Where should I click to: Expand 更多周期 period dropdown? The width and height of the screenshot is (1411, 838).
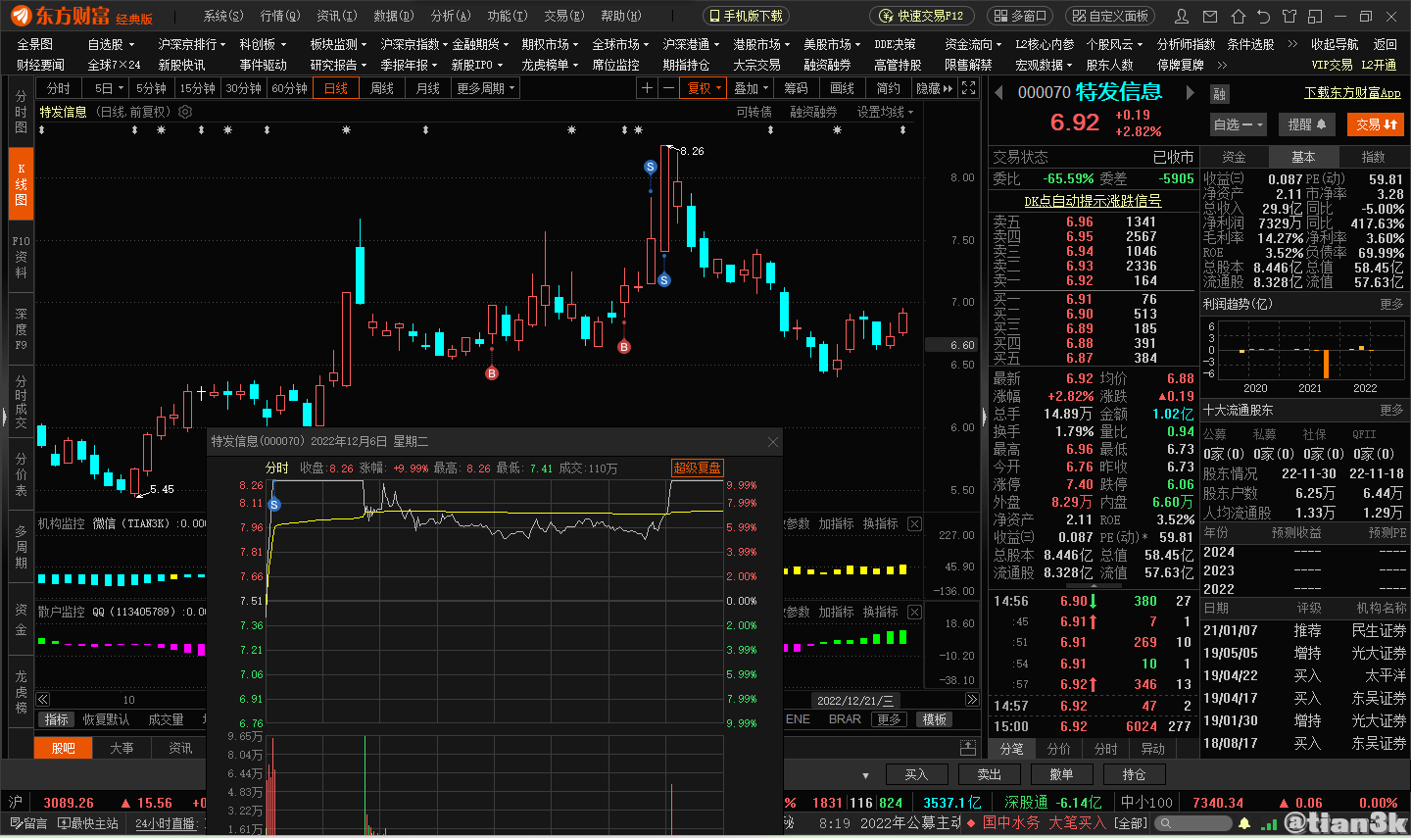click(x=486, y=88)
